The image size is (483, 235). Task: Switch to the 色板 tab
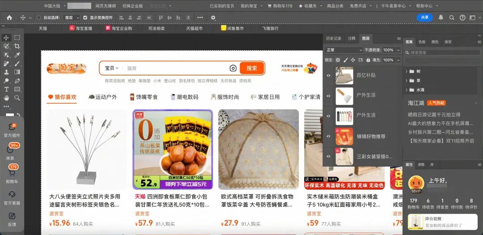(422, 42)
